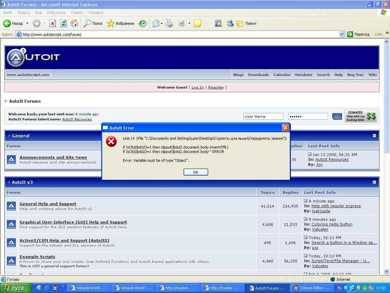Open browsing History via the clock icon
This screenshot has height=293, width=390.
pos(143,23)
